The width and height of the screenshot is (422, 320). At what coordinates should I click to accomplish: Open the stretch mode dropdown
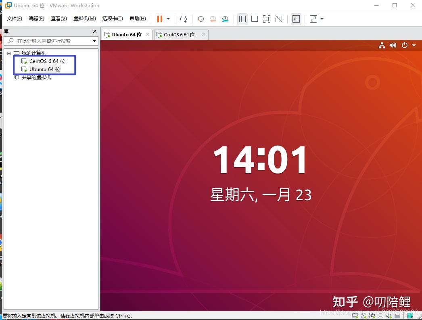tap(321, 19)
